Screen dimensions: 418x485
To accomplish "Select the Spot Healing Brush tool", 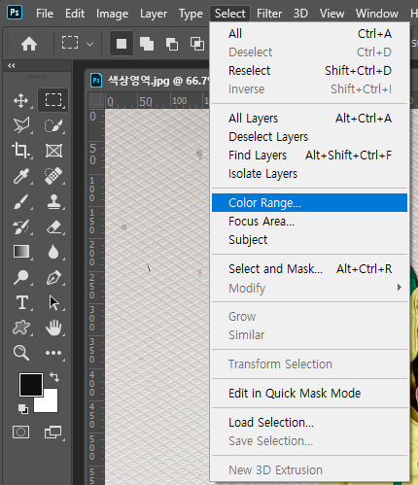I will tap(53, 176).
